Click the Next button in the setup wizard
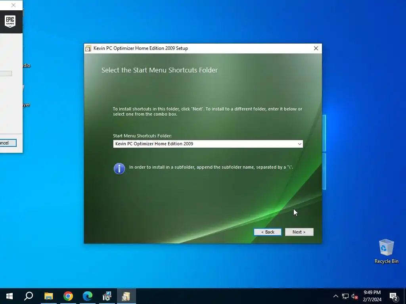Screen dimensions: 406x304 tap(299, 232)
